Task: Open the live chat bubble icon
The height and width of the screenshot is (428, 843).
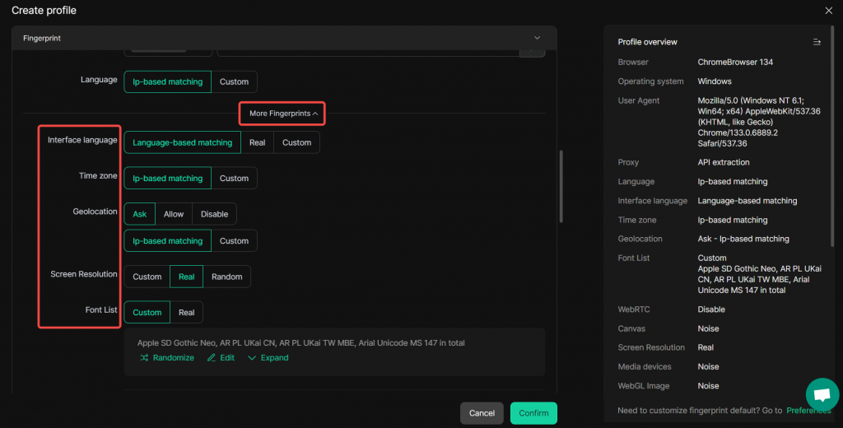Action: 821,394
